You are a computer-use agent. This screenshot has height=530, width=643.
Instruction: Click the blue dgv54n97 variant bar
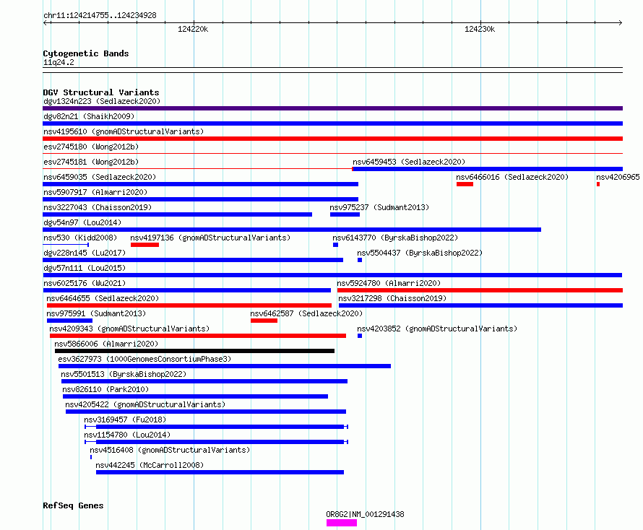point(292,230)
